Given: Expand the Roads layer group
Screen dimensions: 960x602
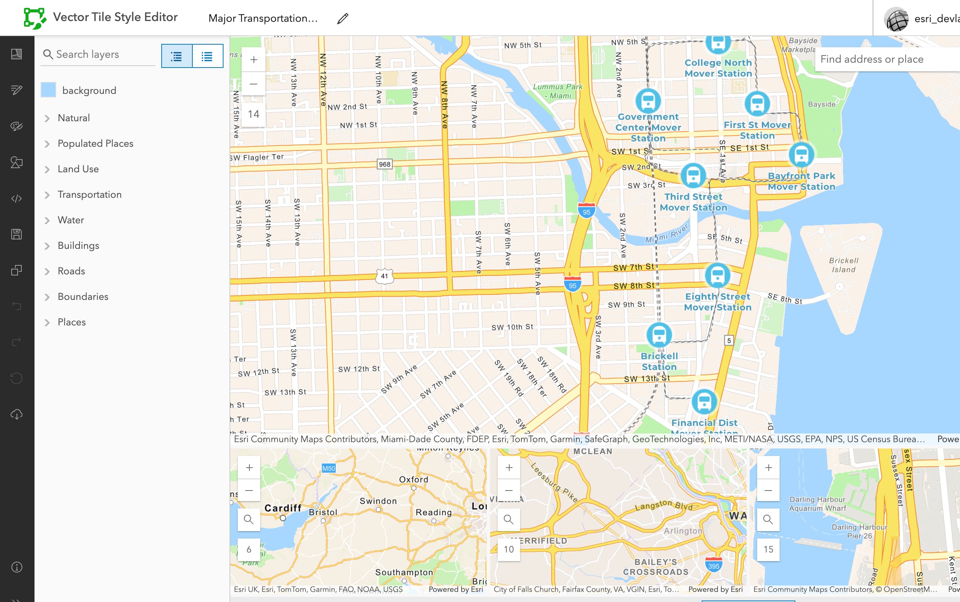Looking at the screenshot, I should pos(47,271).
